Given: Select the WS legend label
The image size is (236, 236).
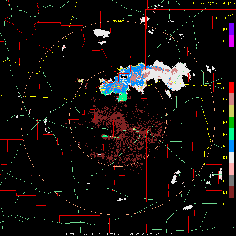Looking at the screenshot, I should (x=225, y=146).
